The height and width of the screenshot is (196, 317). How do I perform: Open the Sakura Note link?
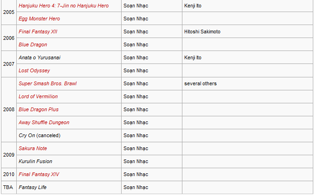pyautogui.click(x=32, y=148)
